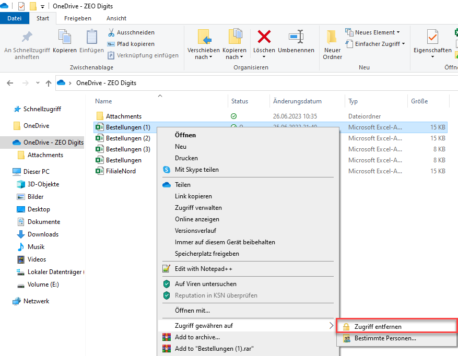The image size is (458, 356).
Task: Open 3D-Objekte in the navigation pane
Action: [42, 184]
